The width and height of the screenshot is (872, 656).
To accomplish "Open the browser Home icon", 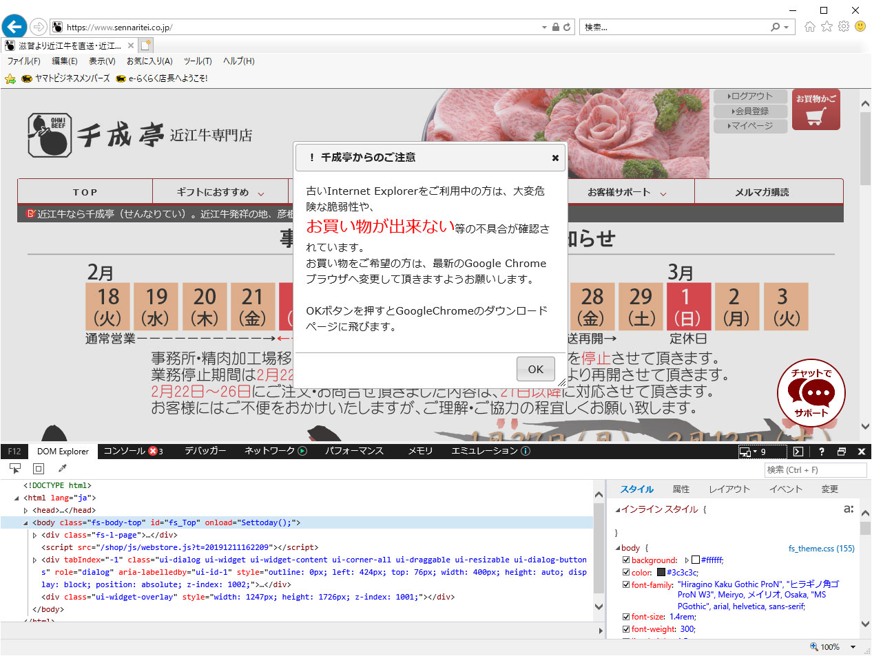I will pyautogui.click(x=810, y=27).
